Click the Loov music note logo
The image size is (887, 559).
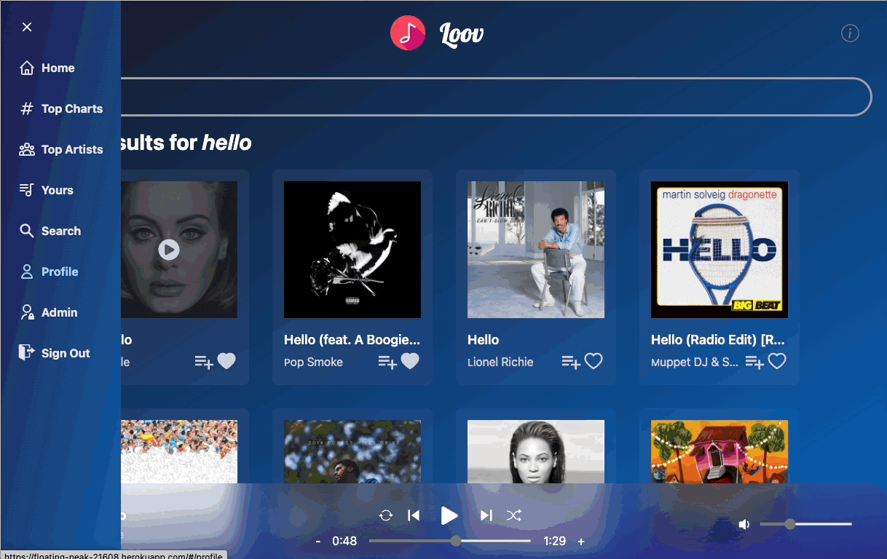(x=408, y=33)
